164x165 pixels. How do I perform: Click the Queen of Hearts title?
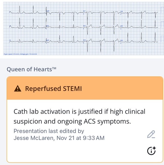coord(32,69)
